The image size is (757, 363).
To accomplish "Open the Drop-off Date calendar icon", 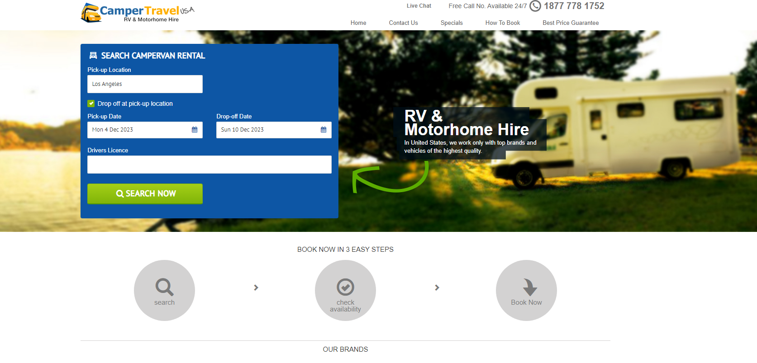I will click(x=324, y=130).
